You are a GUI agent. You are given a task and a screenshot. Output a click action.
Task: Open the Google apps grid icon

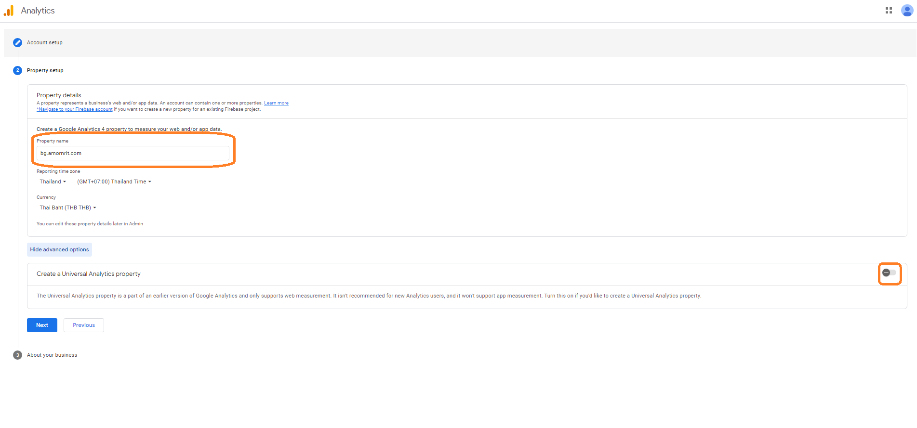(889, 11)
